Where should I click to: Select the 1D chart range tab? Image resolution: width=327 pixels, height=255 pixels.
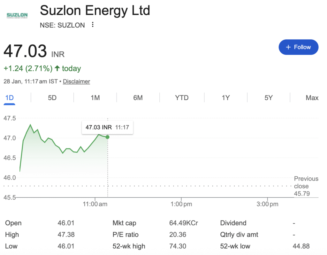coord(9,98)
